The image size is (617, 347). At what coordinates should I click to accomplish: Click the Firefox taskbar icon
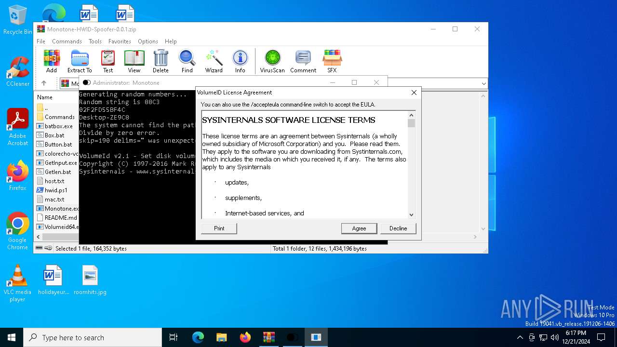pyautogui.click(x=245, y=337)
